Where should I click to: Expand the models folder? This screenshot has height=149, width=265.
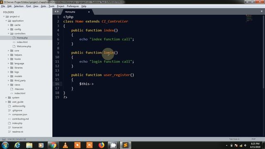(8, 76)
